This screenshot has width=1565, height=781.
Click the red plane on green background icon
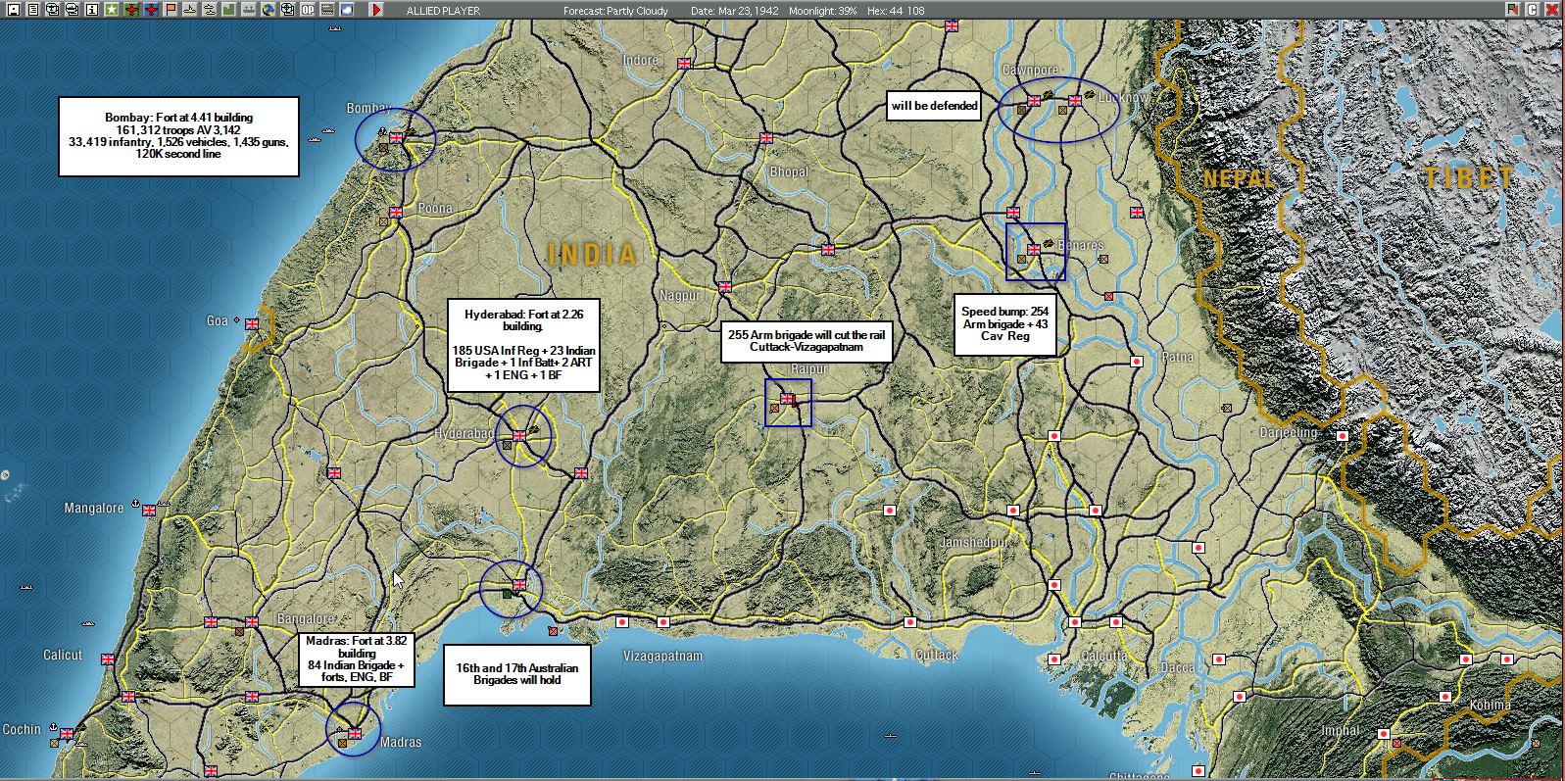[131, 10]
